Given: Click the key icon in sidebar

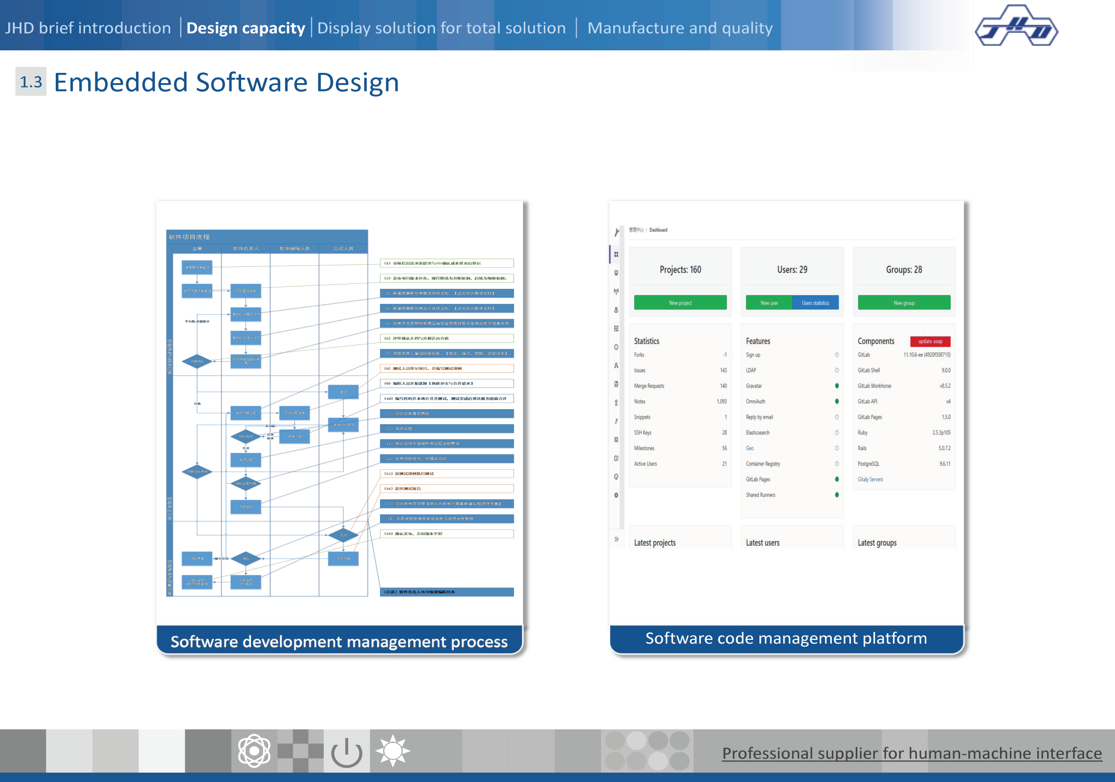Looking at the screenshot, I should [616, 421].
